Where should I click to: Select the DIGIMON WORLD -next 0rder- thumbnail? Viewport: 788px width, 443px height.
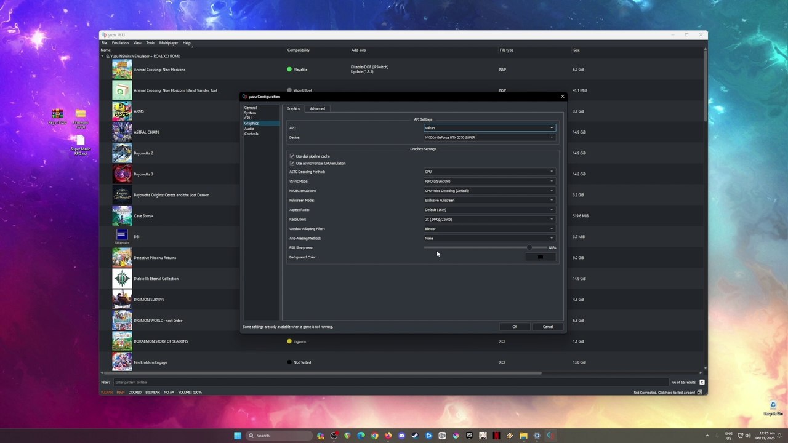(x=122, y=321)
